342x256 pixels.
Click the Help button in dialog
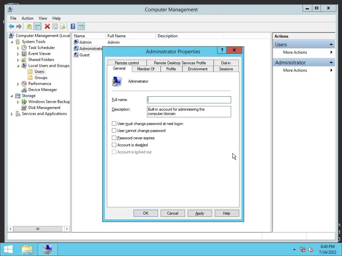click(x=227, y=213)
